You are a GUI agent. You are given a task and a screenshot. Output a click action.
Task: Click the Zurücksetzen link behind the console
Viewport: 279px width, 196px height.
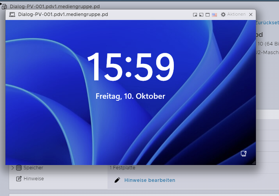coord(267,23)
